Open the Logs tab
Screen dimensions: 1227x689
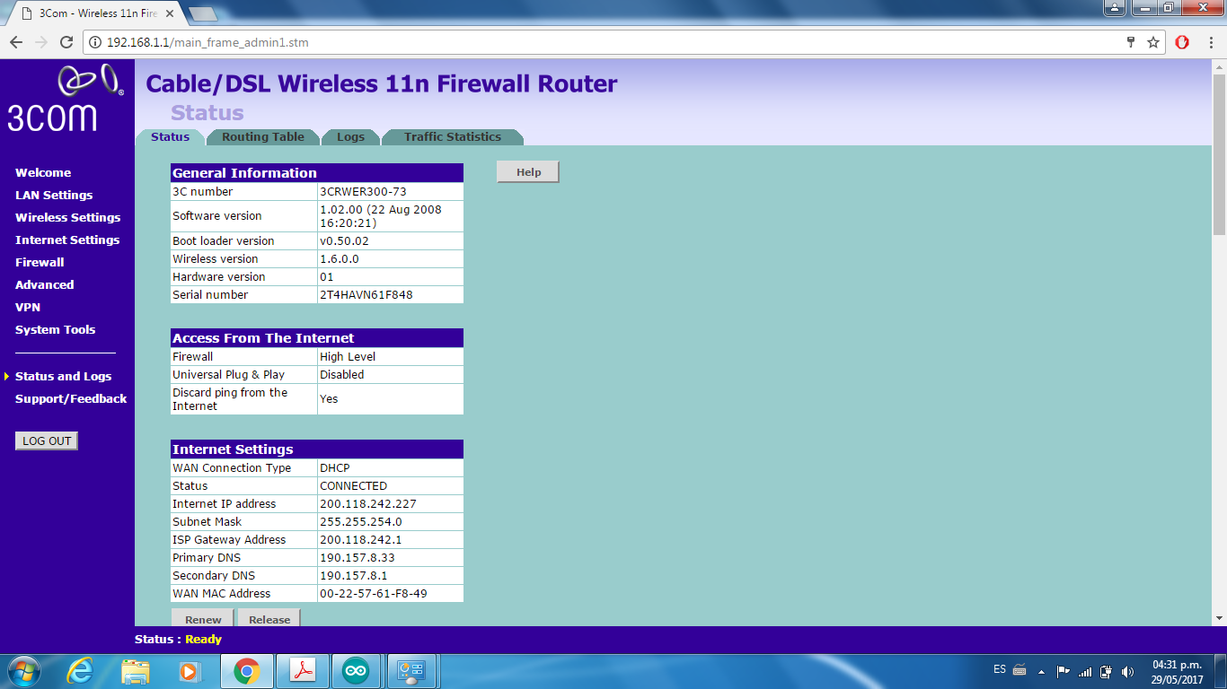350,137
